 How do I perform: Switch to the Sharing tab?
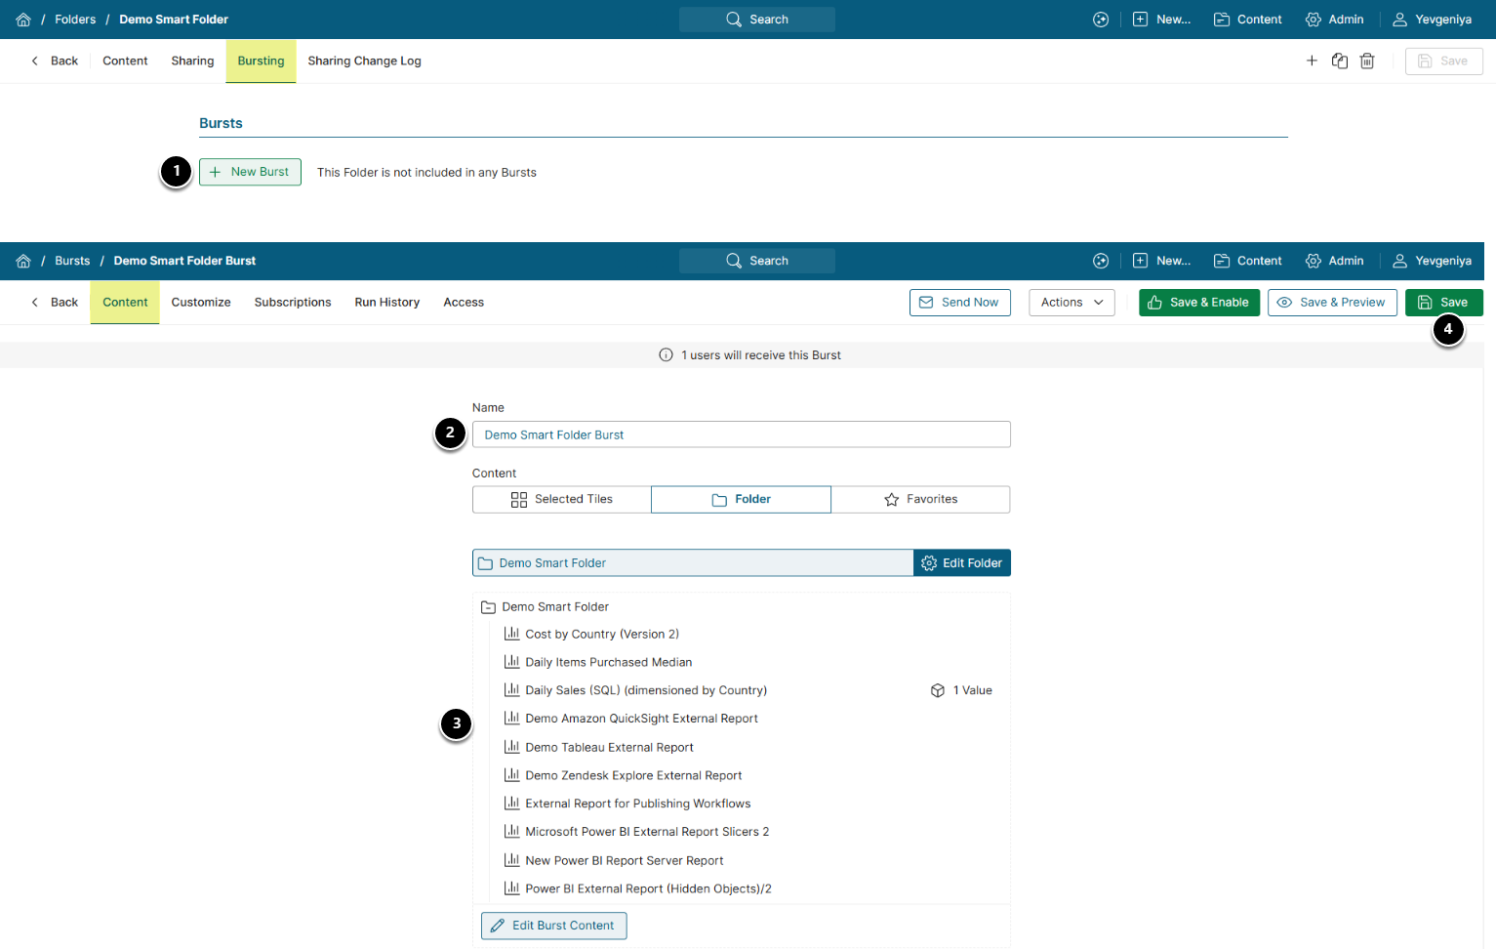point(192,61)
